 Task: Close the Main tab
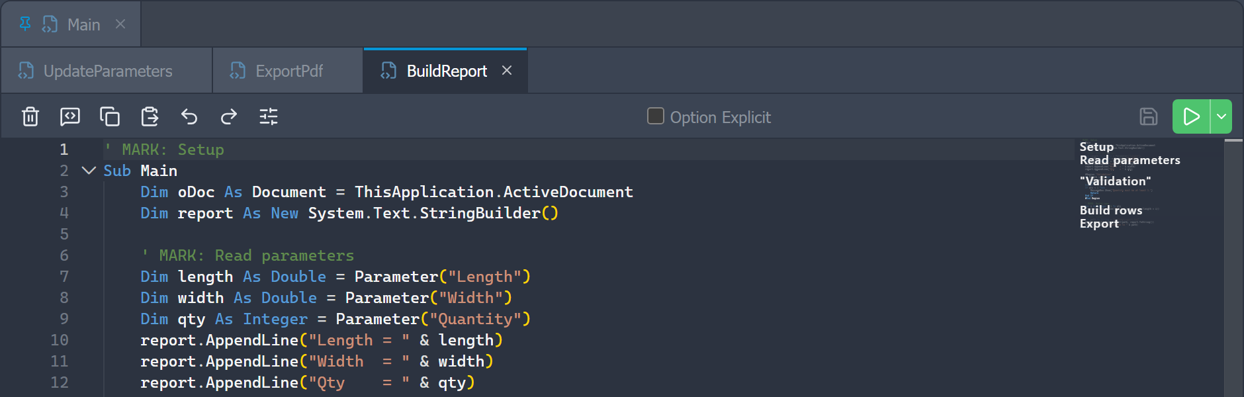coord(120,24)
